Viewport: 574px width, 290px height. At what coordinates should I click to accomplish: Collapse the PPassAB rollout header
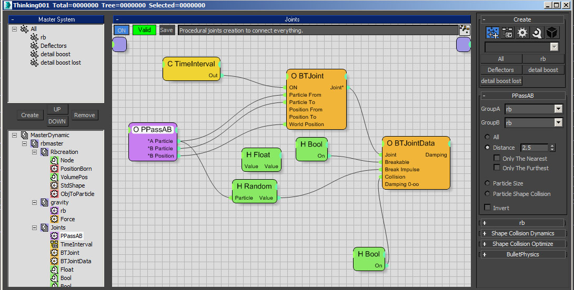click(x=522, y=96)
